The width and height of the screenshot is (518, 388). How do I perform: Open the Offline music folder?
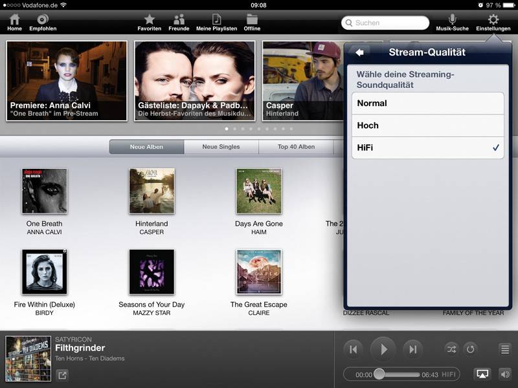click(x=252, y=23)
